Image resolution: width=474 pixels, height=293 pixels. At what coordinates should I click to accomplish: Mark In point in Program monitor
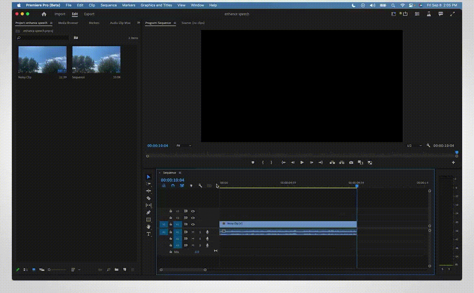263,162
